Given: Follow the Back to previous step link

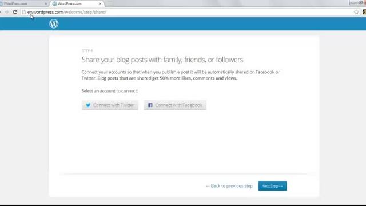Looking at the screenshot, I should pyautogui.click(x=229, y=186).
